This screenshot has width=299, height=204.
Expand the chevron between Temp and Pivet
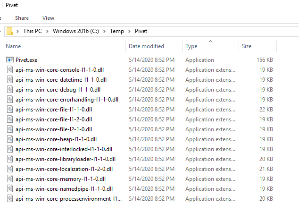tap(130, 32)
